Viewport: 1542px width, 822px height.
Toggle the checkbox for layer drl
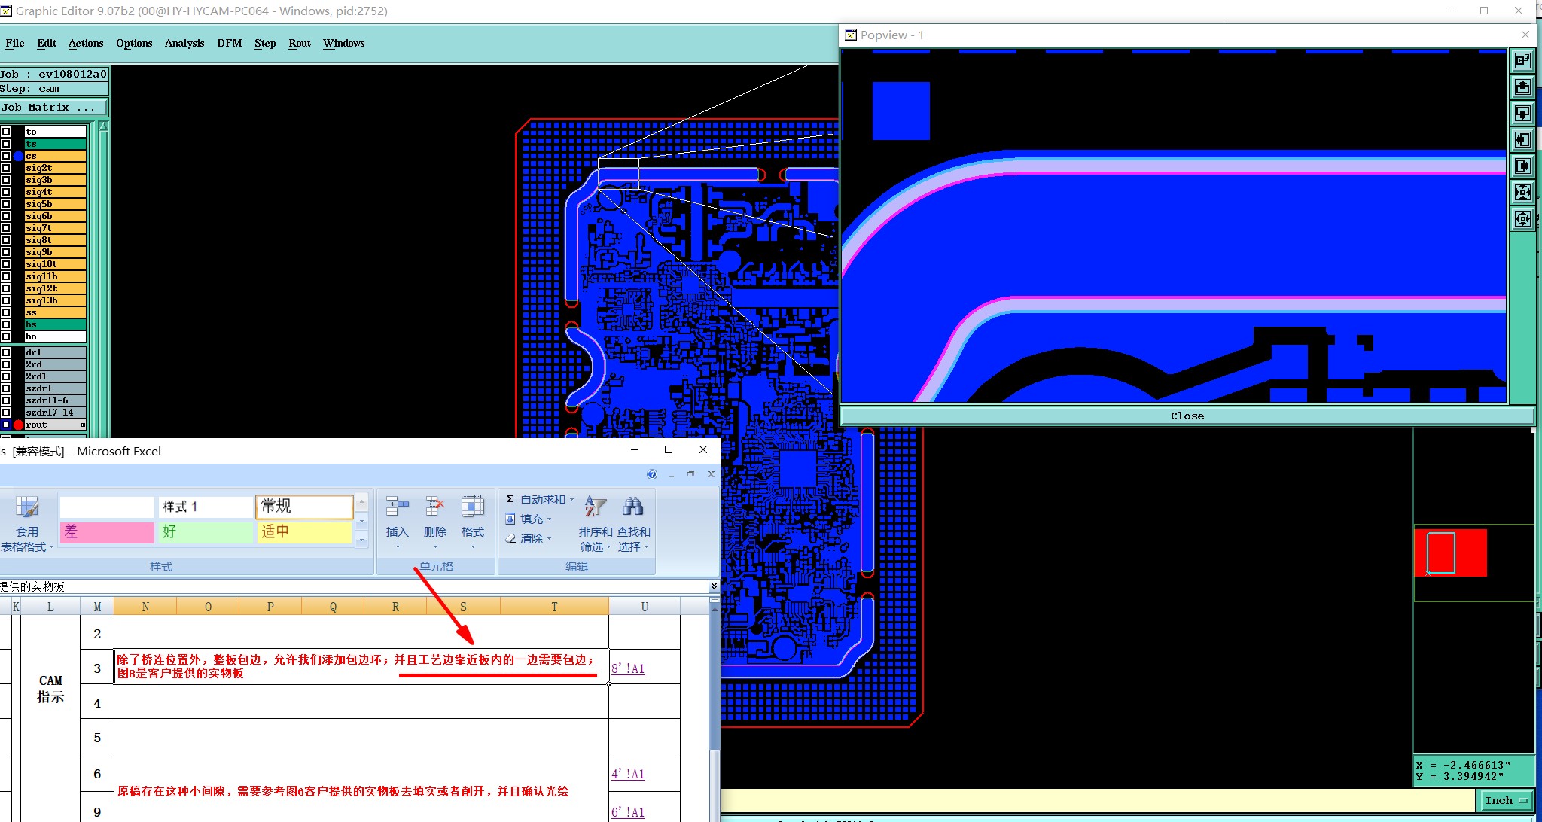pos(6,352)
